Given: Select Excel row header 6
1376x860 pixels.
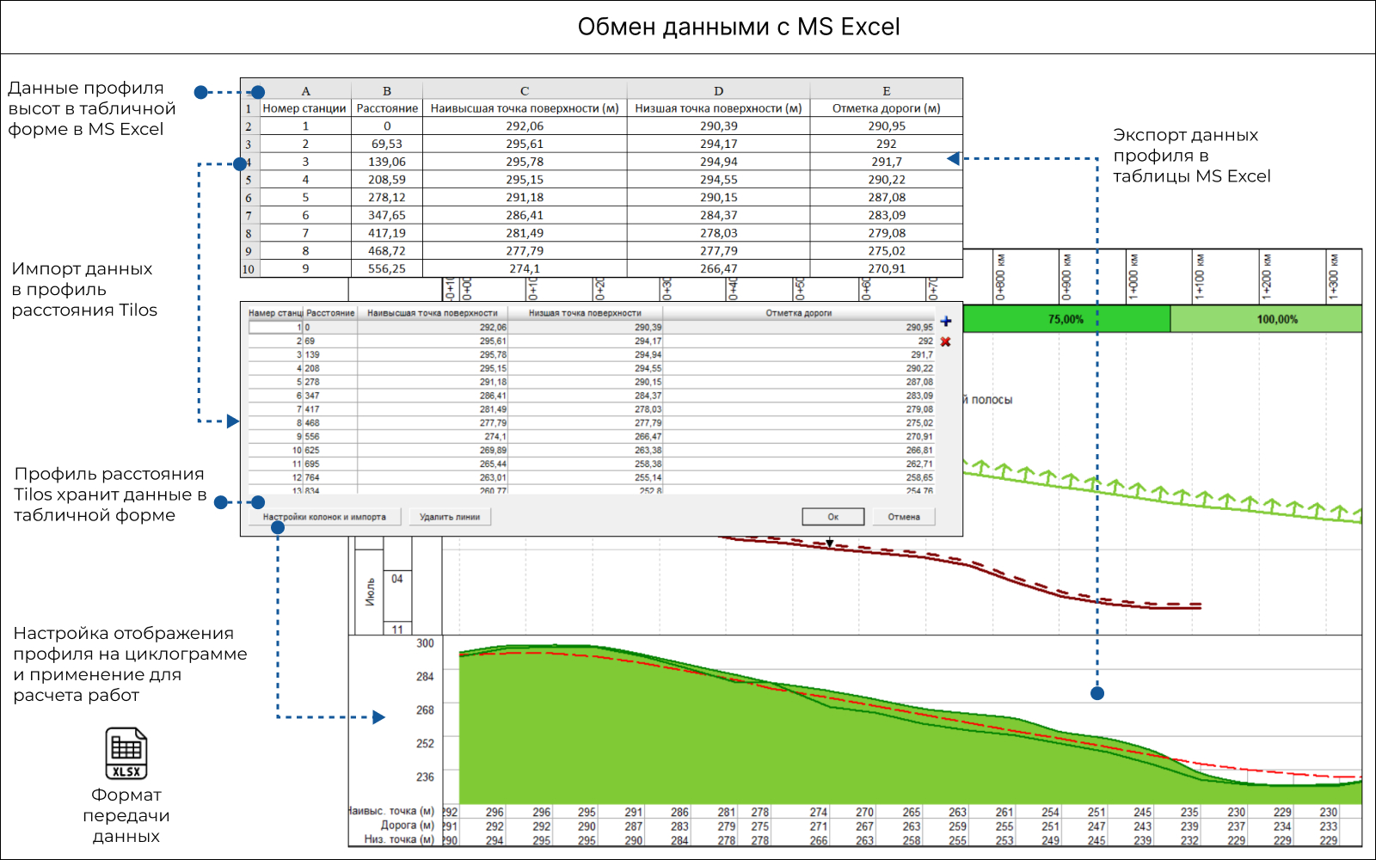Looking at the screenshot, I should click(x=249, y=198).
